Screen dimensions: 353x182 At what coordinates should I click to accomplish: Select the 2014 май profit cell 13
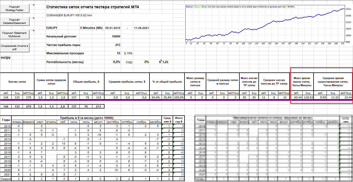tap(63, 143)
